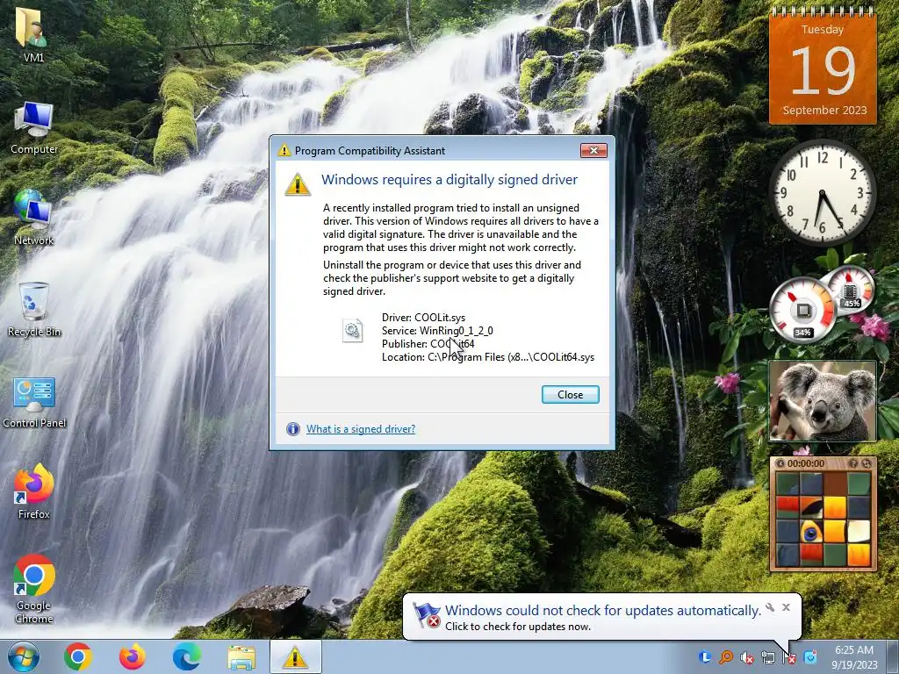899x674 pixels.
Task: Click the orange magnifier tray icon
Action: coord(726,656)
